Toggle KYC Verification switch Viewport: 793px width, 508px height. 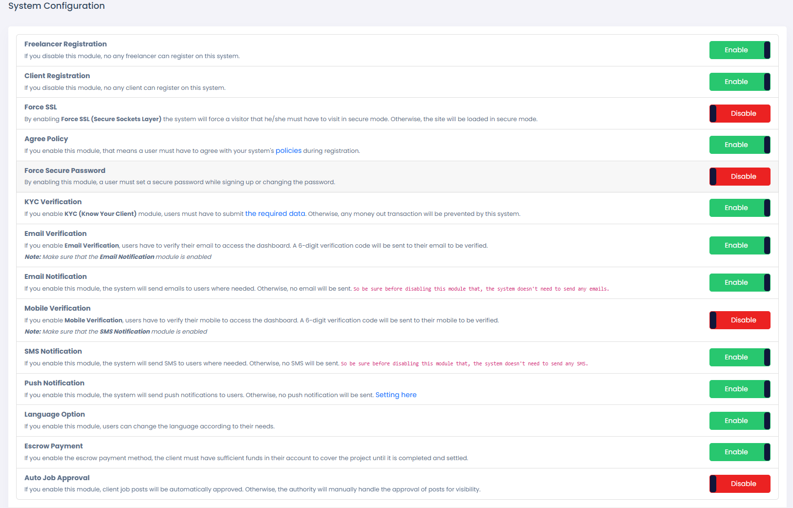[739, 208]
